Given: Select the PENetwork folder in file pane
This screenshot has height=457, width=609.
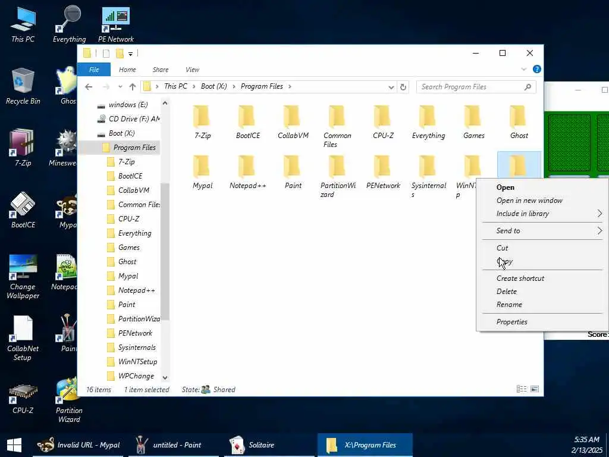Looking at the screenshot, I should click(x=383, y=172).
